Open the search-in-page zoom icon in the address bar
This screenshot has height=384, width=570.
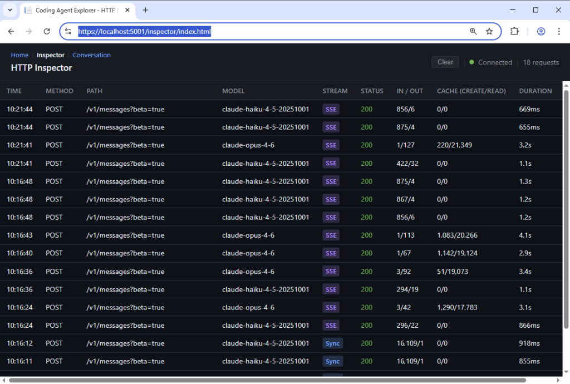(x=473, y=31)
